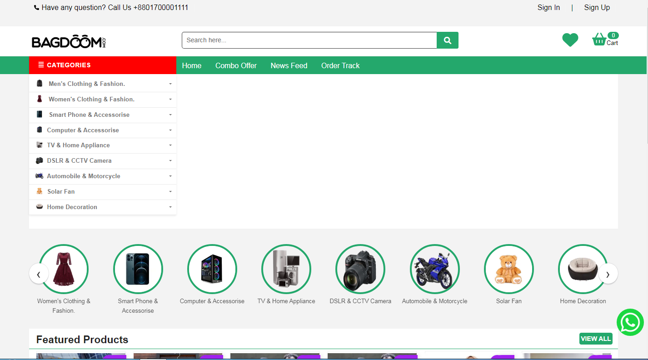Open Smart Phone & Accessorise carousel label
648x360 pixels.
[x=138, y=306]
